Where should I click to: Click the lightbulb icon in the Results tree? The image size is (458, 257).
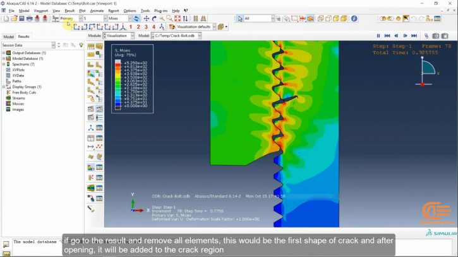[81, 45]
